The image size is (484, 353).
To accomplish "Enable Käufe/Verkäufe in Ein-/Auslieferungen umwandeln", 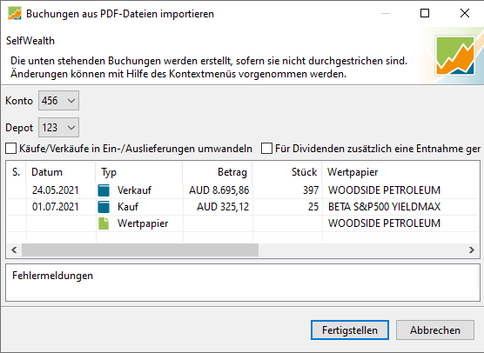I will click(10, 149).
